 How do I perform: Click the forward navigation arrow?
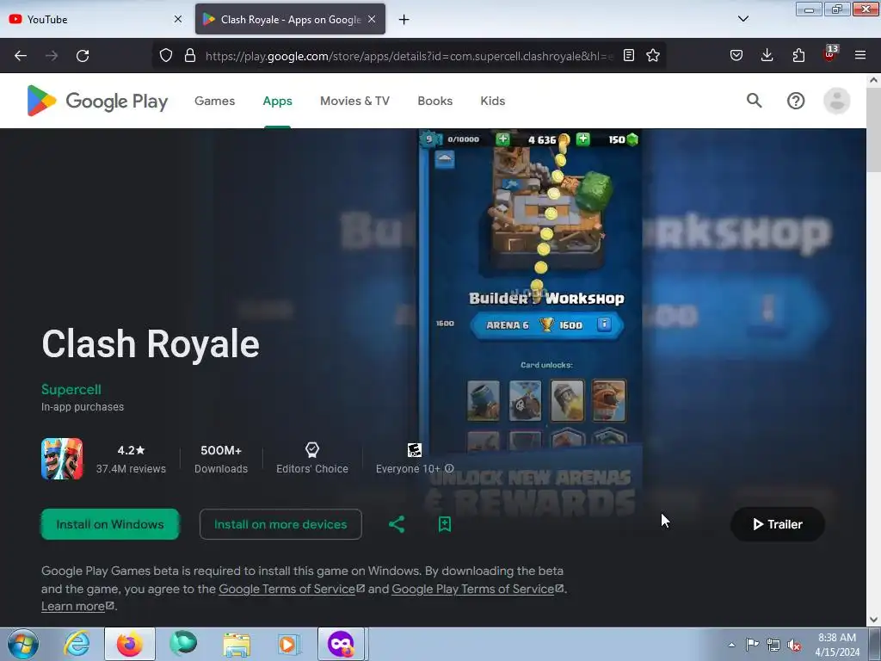click(52, 56)
